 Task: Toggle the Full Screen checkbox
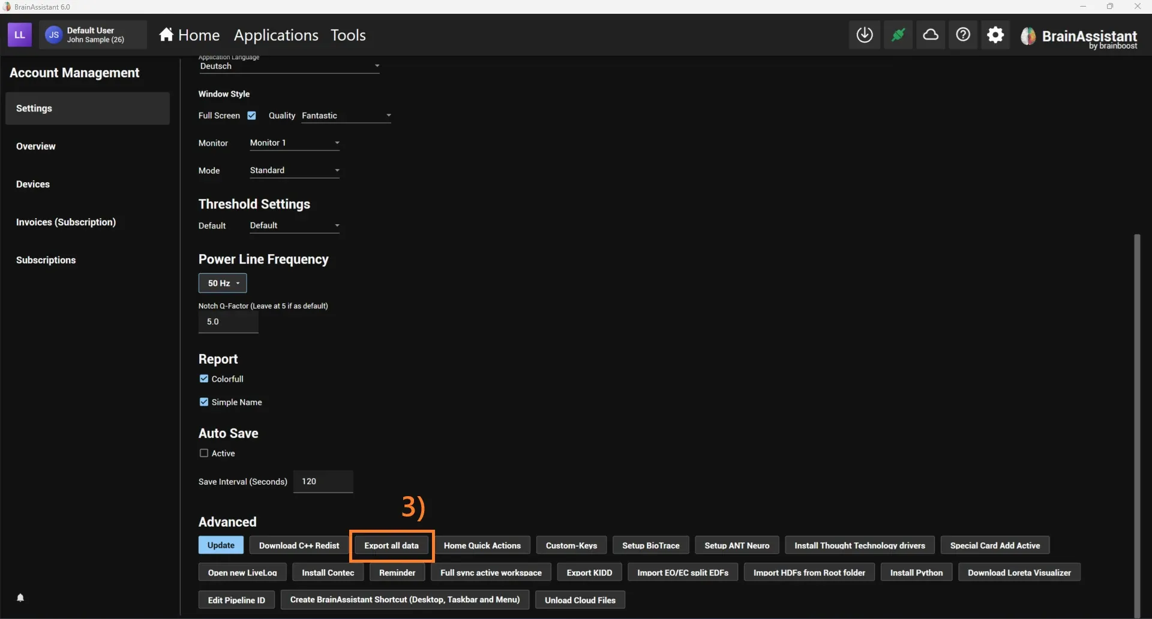pyautogui.click(x=252, y=116)
